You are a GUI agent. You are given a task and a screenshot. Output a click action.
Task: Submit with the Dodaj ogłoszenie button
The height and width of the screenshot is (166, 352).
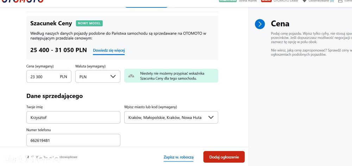point(224,157)
